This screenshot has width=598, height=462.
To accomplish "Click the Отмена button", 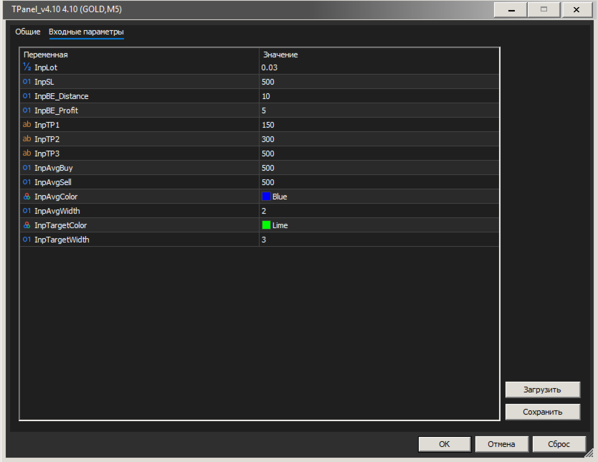I will (x=501, y=444).
